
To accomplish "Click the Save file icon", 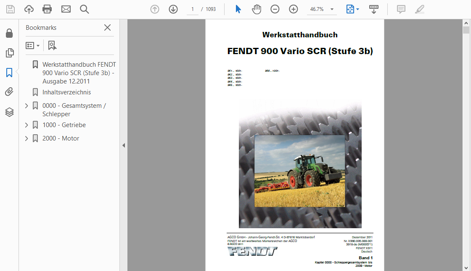I will pos(11,9).
